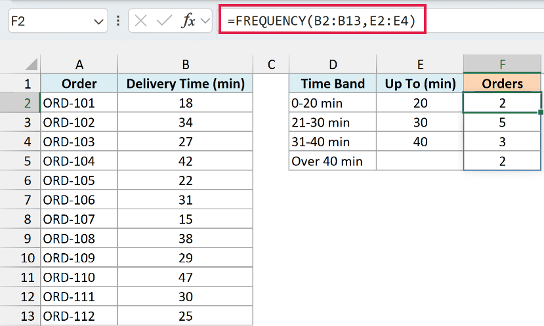Select row 1 header
This screenshot has width=544, height=326.
[20, 83]
